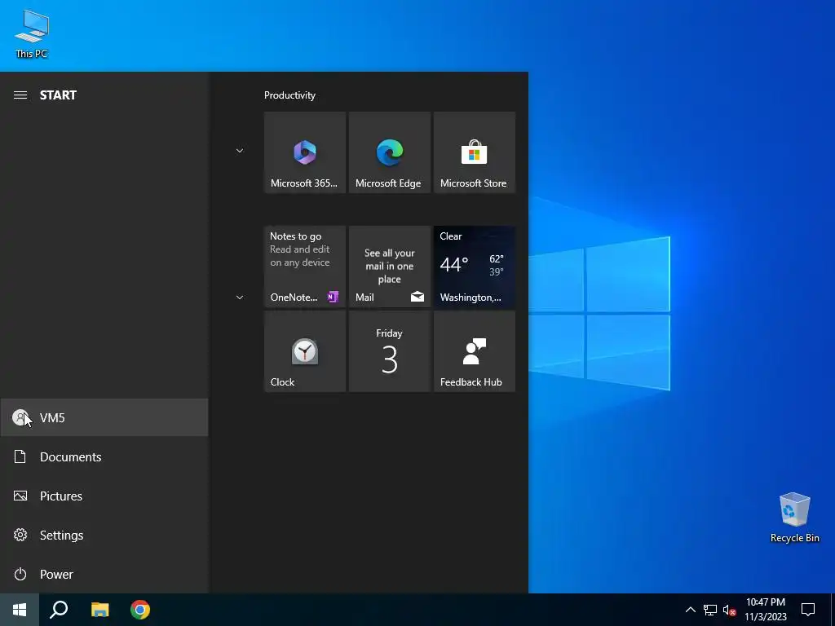Open File Explorer from the taskbar
The height and width of the screenshot is (626, 835).
[x=99, y=610]
